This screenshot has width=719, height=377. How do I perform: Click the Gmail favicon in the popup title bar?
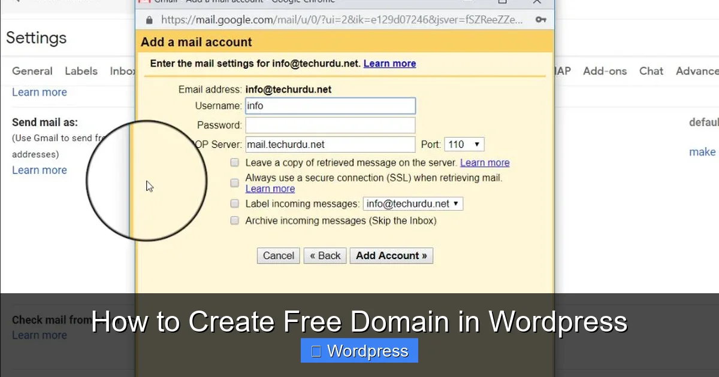[143, 2]
